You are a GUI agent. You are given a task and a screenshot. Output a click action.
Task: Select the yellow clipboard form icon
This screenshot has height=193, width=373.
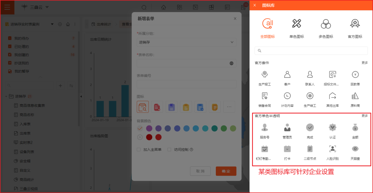(x=186, y=107)
